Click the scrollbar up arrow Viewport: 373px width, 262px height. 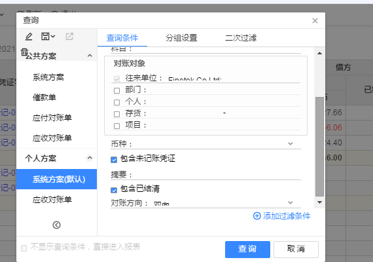point(319,53)
